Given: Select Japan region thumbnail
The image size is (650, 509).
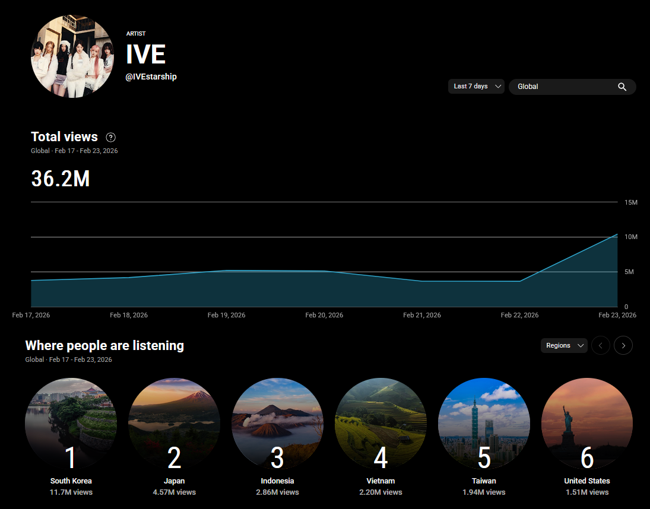Looking at the screenshot, I should 174,423.
